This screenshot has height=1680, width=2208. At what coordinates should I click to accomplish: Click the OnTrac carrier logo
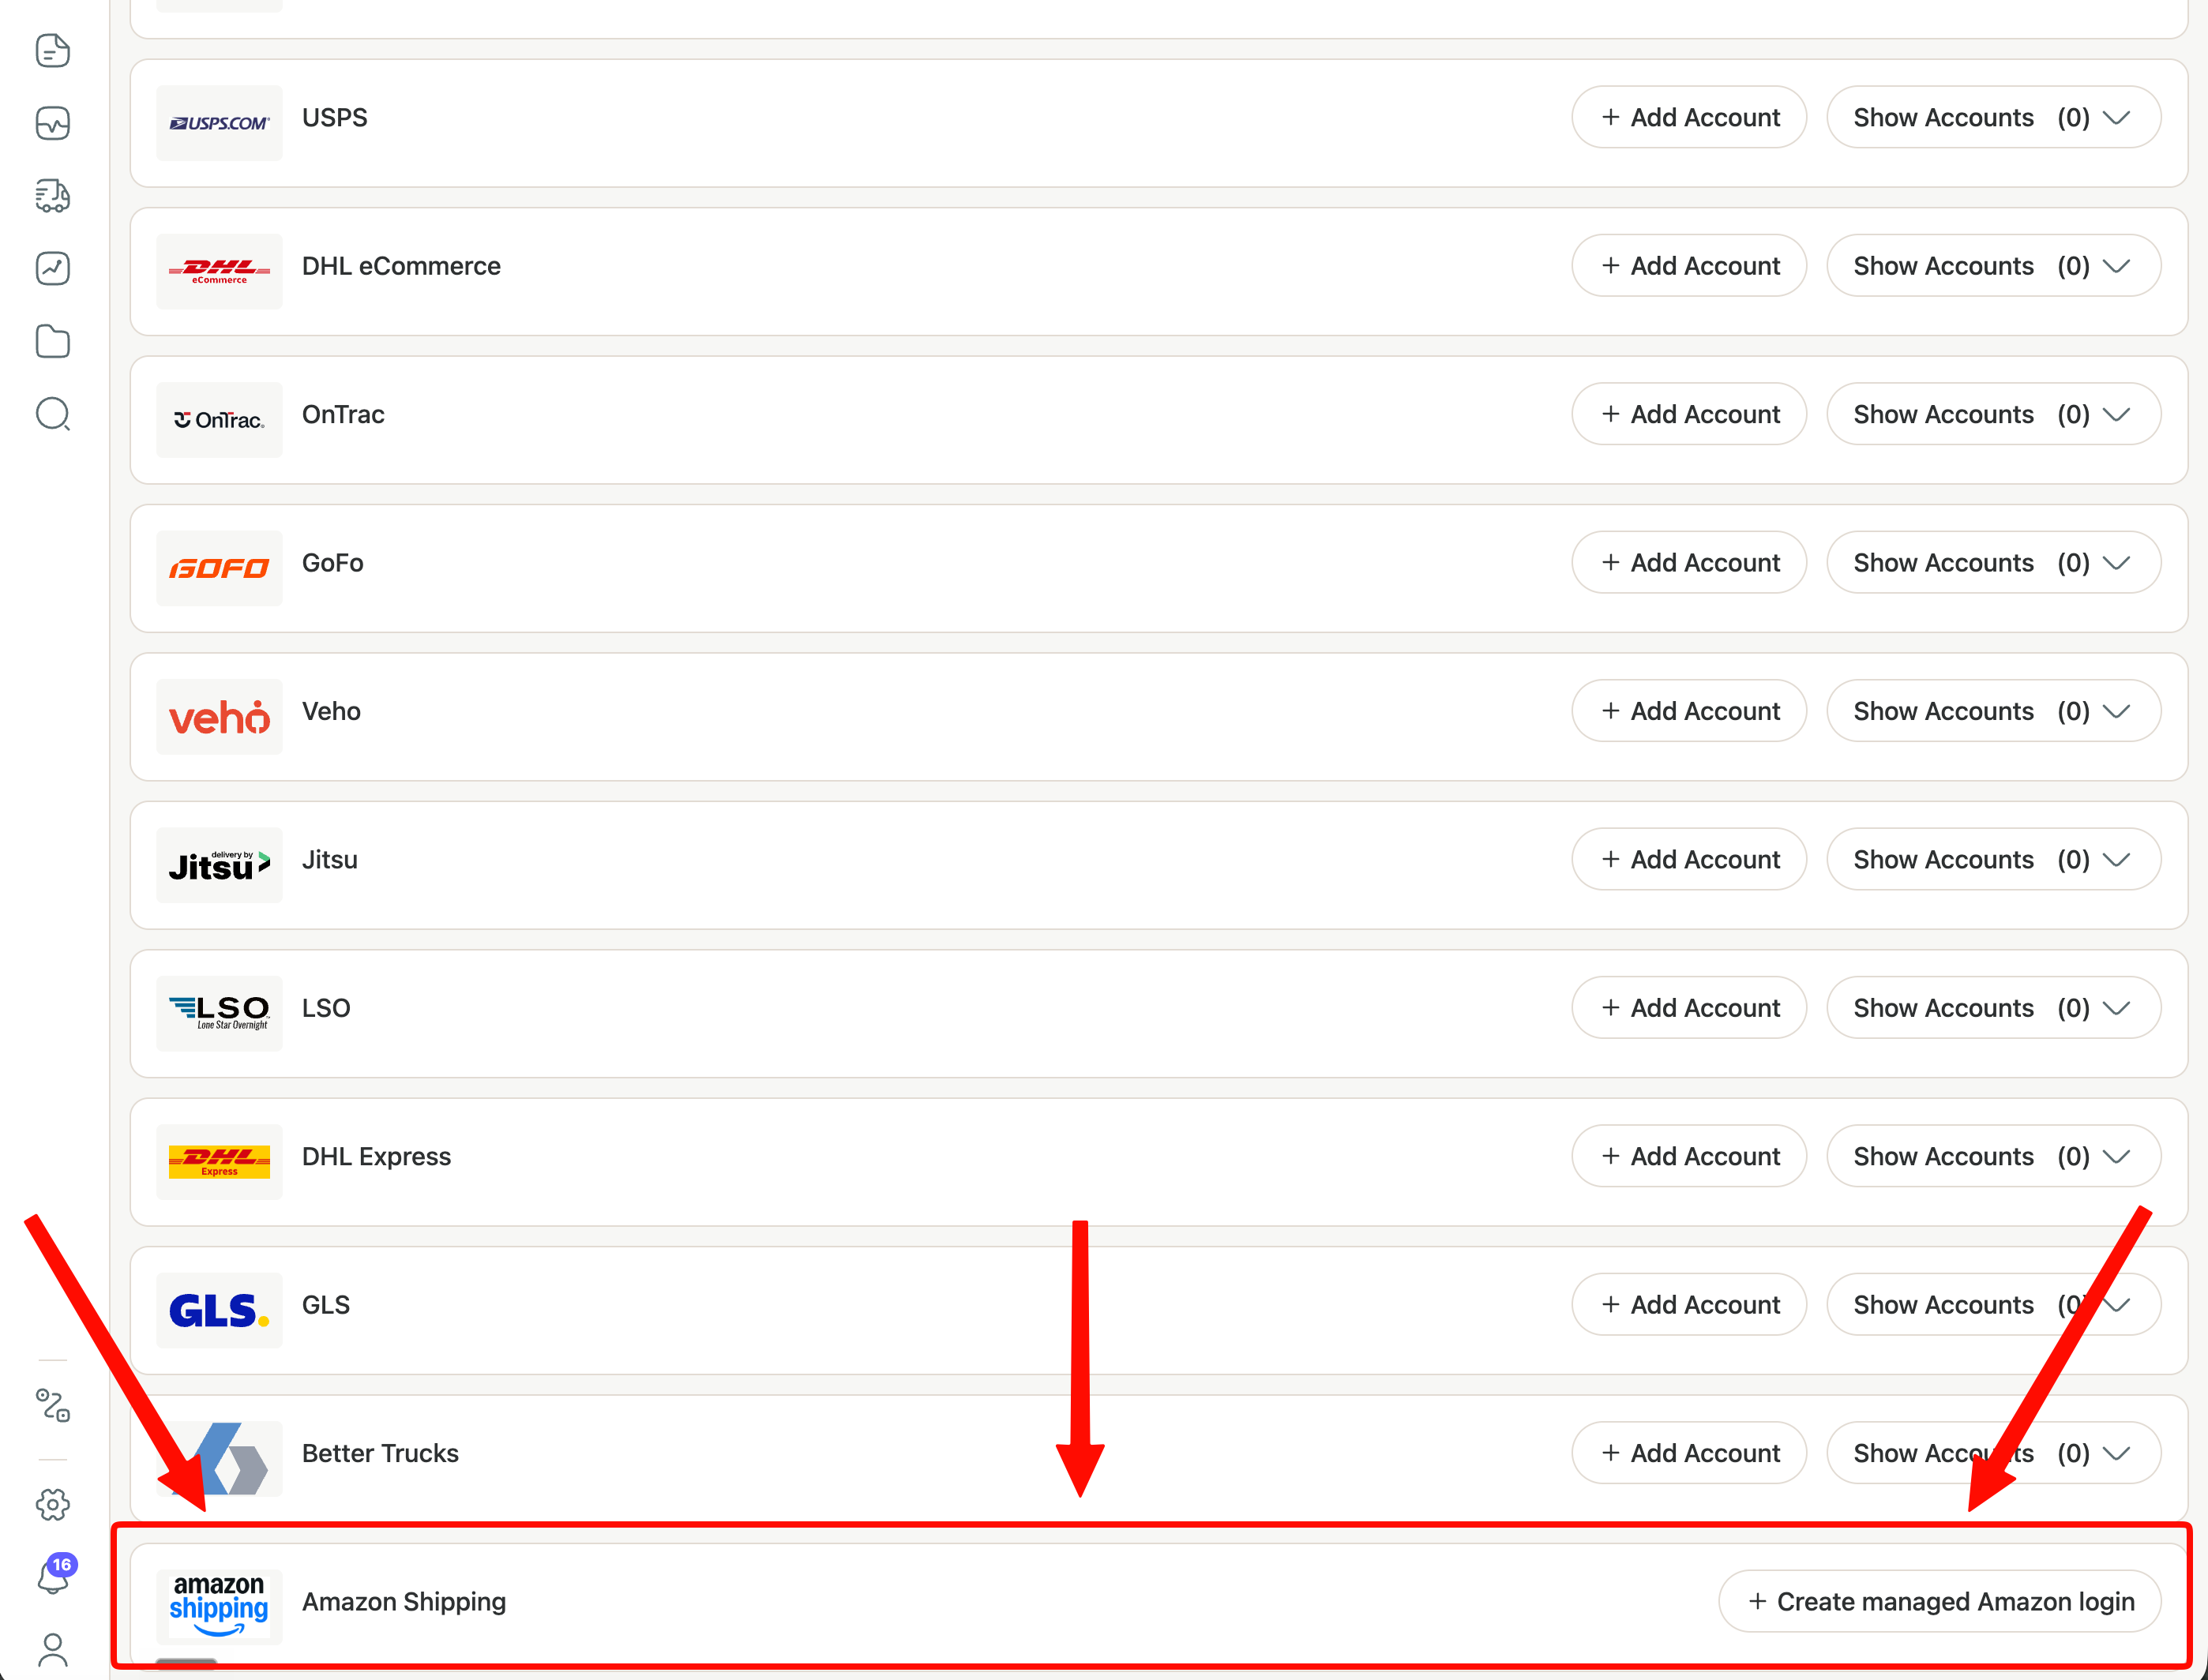click(x=219, y=420)
